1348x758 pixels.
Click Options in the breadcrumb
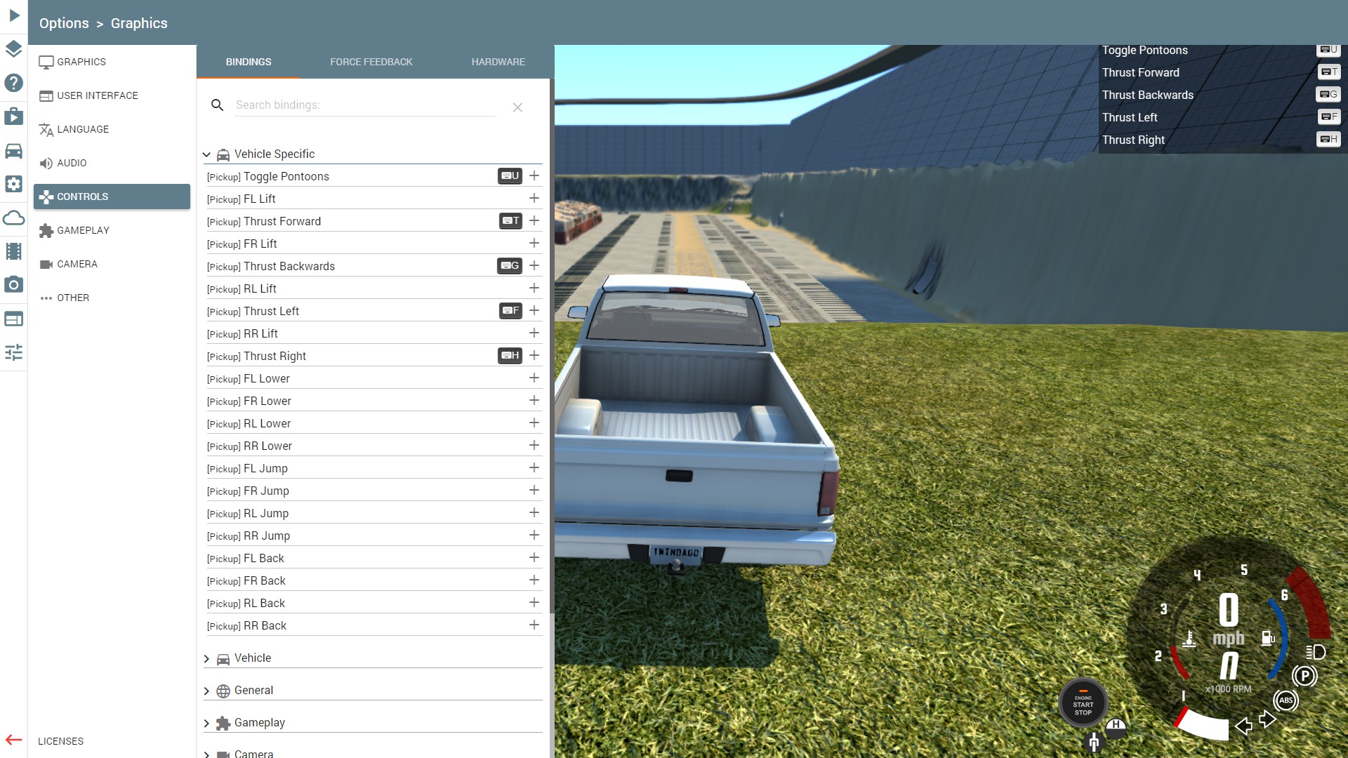click(x=64, y=23)
